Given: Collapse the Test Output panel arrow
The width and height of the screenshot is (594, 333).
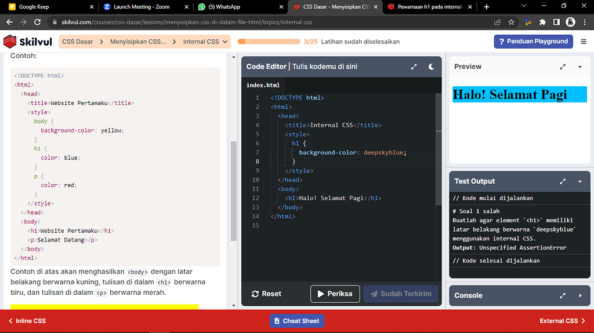Looking at the screenshot, I should 580,181.
